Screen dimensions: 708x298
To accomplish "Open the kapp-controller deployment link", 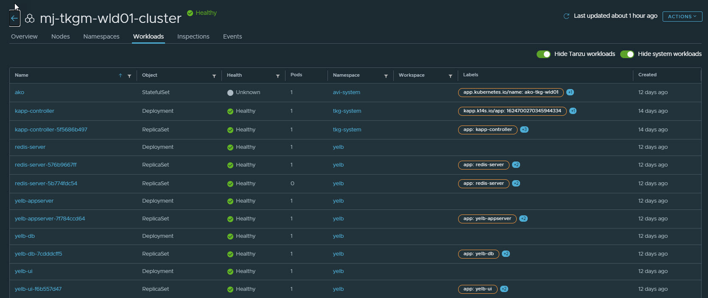I will point(34,111).
